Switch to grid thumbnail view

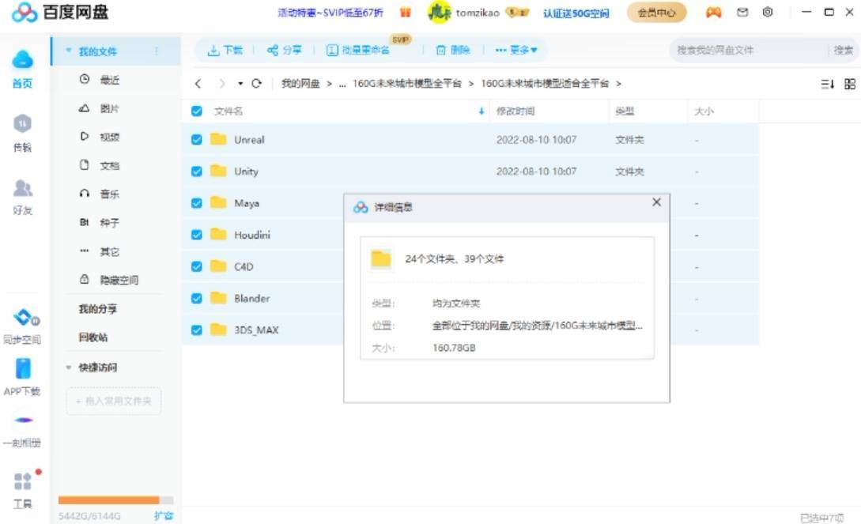coord(850,84)
